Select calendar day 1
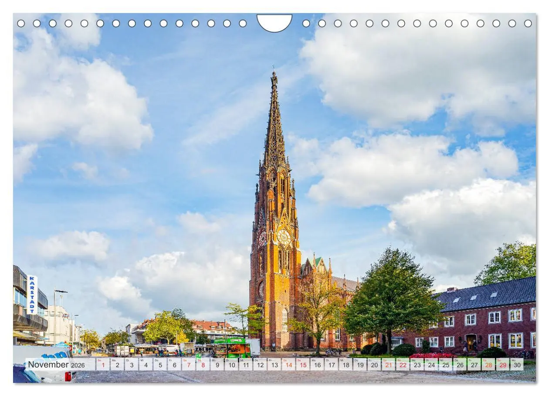The height and width of the screenshot is (396, 549). (103, 365)
